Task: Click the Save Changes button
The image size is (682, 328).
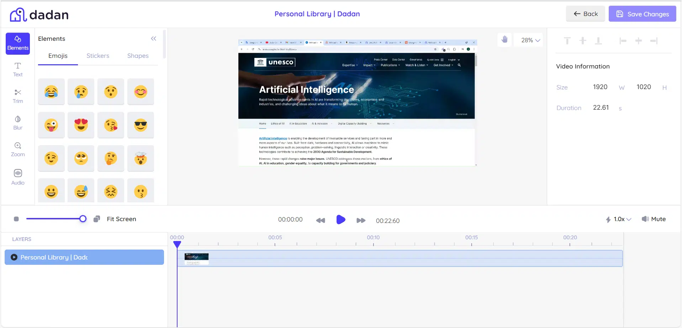Action: (x=643, y=13)
